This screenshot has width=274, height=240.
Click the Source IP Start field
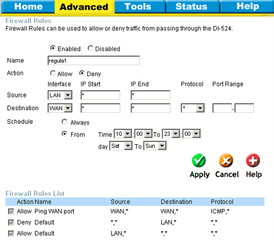100,95
